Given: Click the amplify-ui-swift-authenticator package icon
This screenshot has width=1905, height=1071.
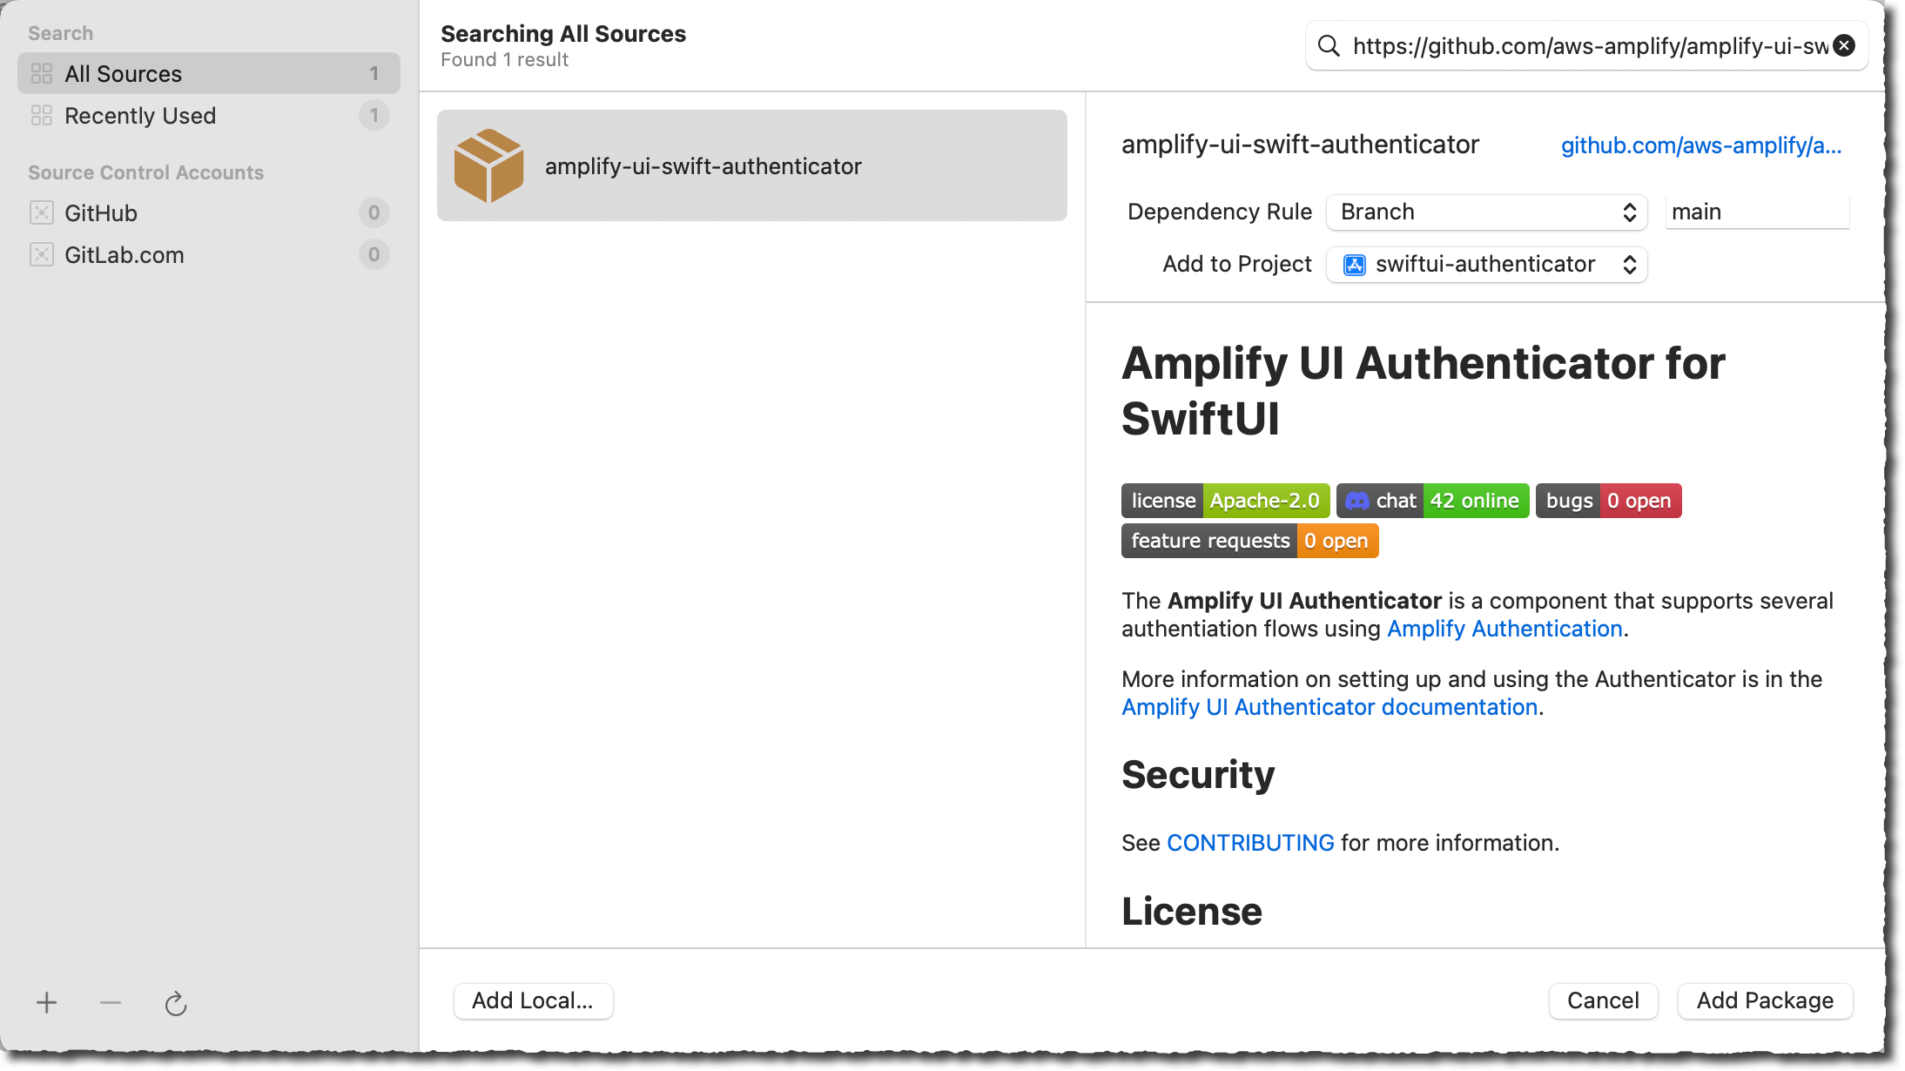Looking at the screenshot, I should (489, 165).
